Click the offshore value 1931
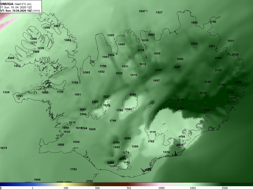Image resolution: width=253 pixels, height=190 pixels. pyautogui.click(x=230, y=41)
